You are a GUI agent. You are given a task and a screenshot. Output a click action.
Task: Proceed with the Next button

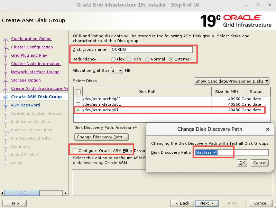click(x=207, y=203)
